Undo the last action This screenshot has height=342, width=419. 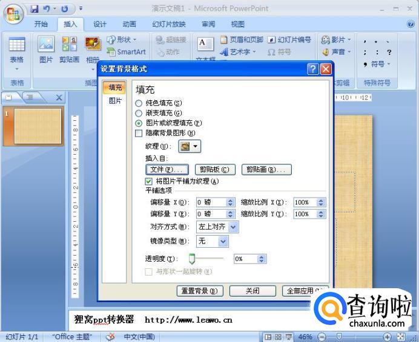[47, 9]
